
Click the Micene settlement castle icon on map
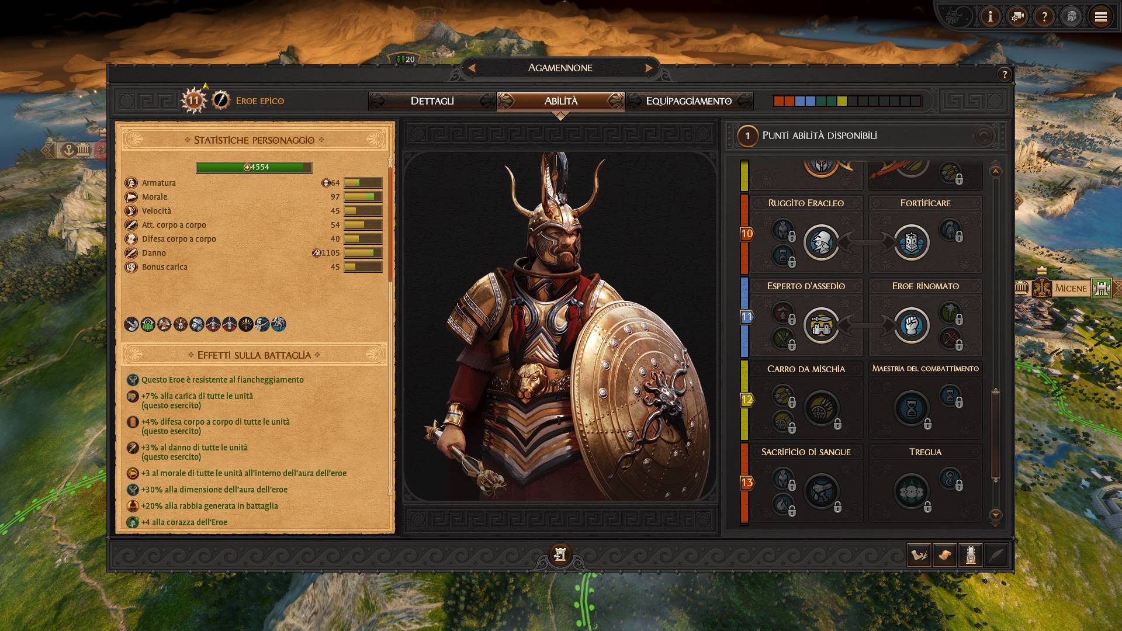pos(1102,288)
